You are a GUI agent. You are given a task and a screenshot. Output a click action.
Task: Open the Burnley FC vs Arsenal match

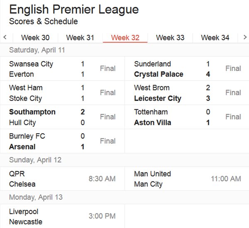coord(62,141)
